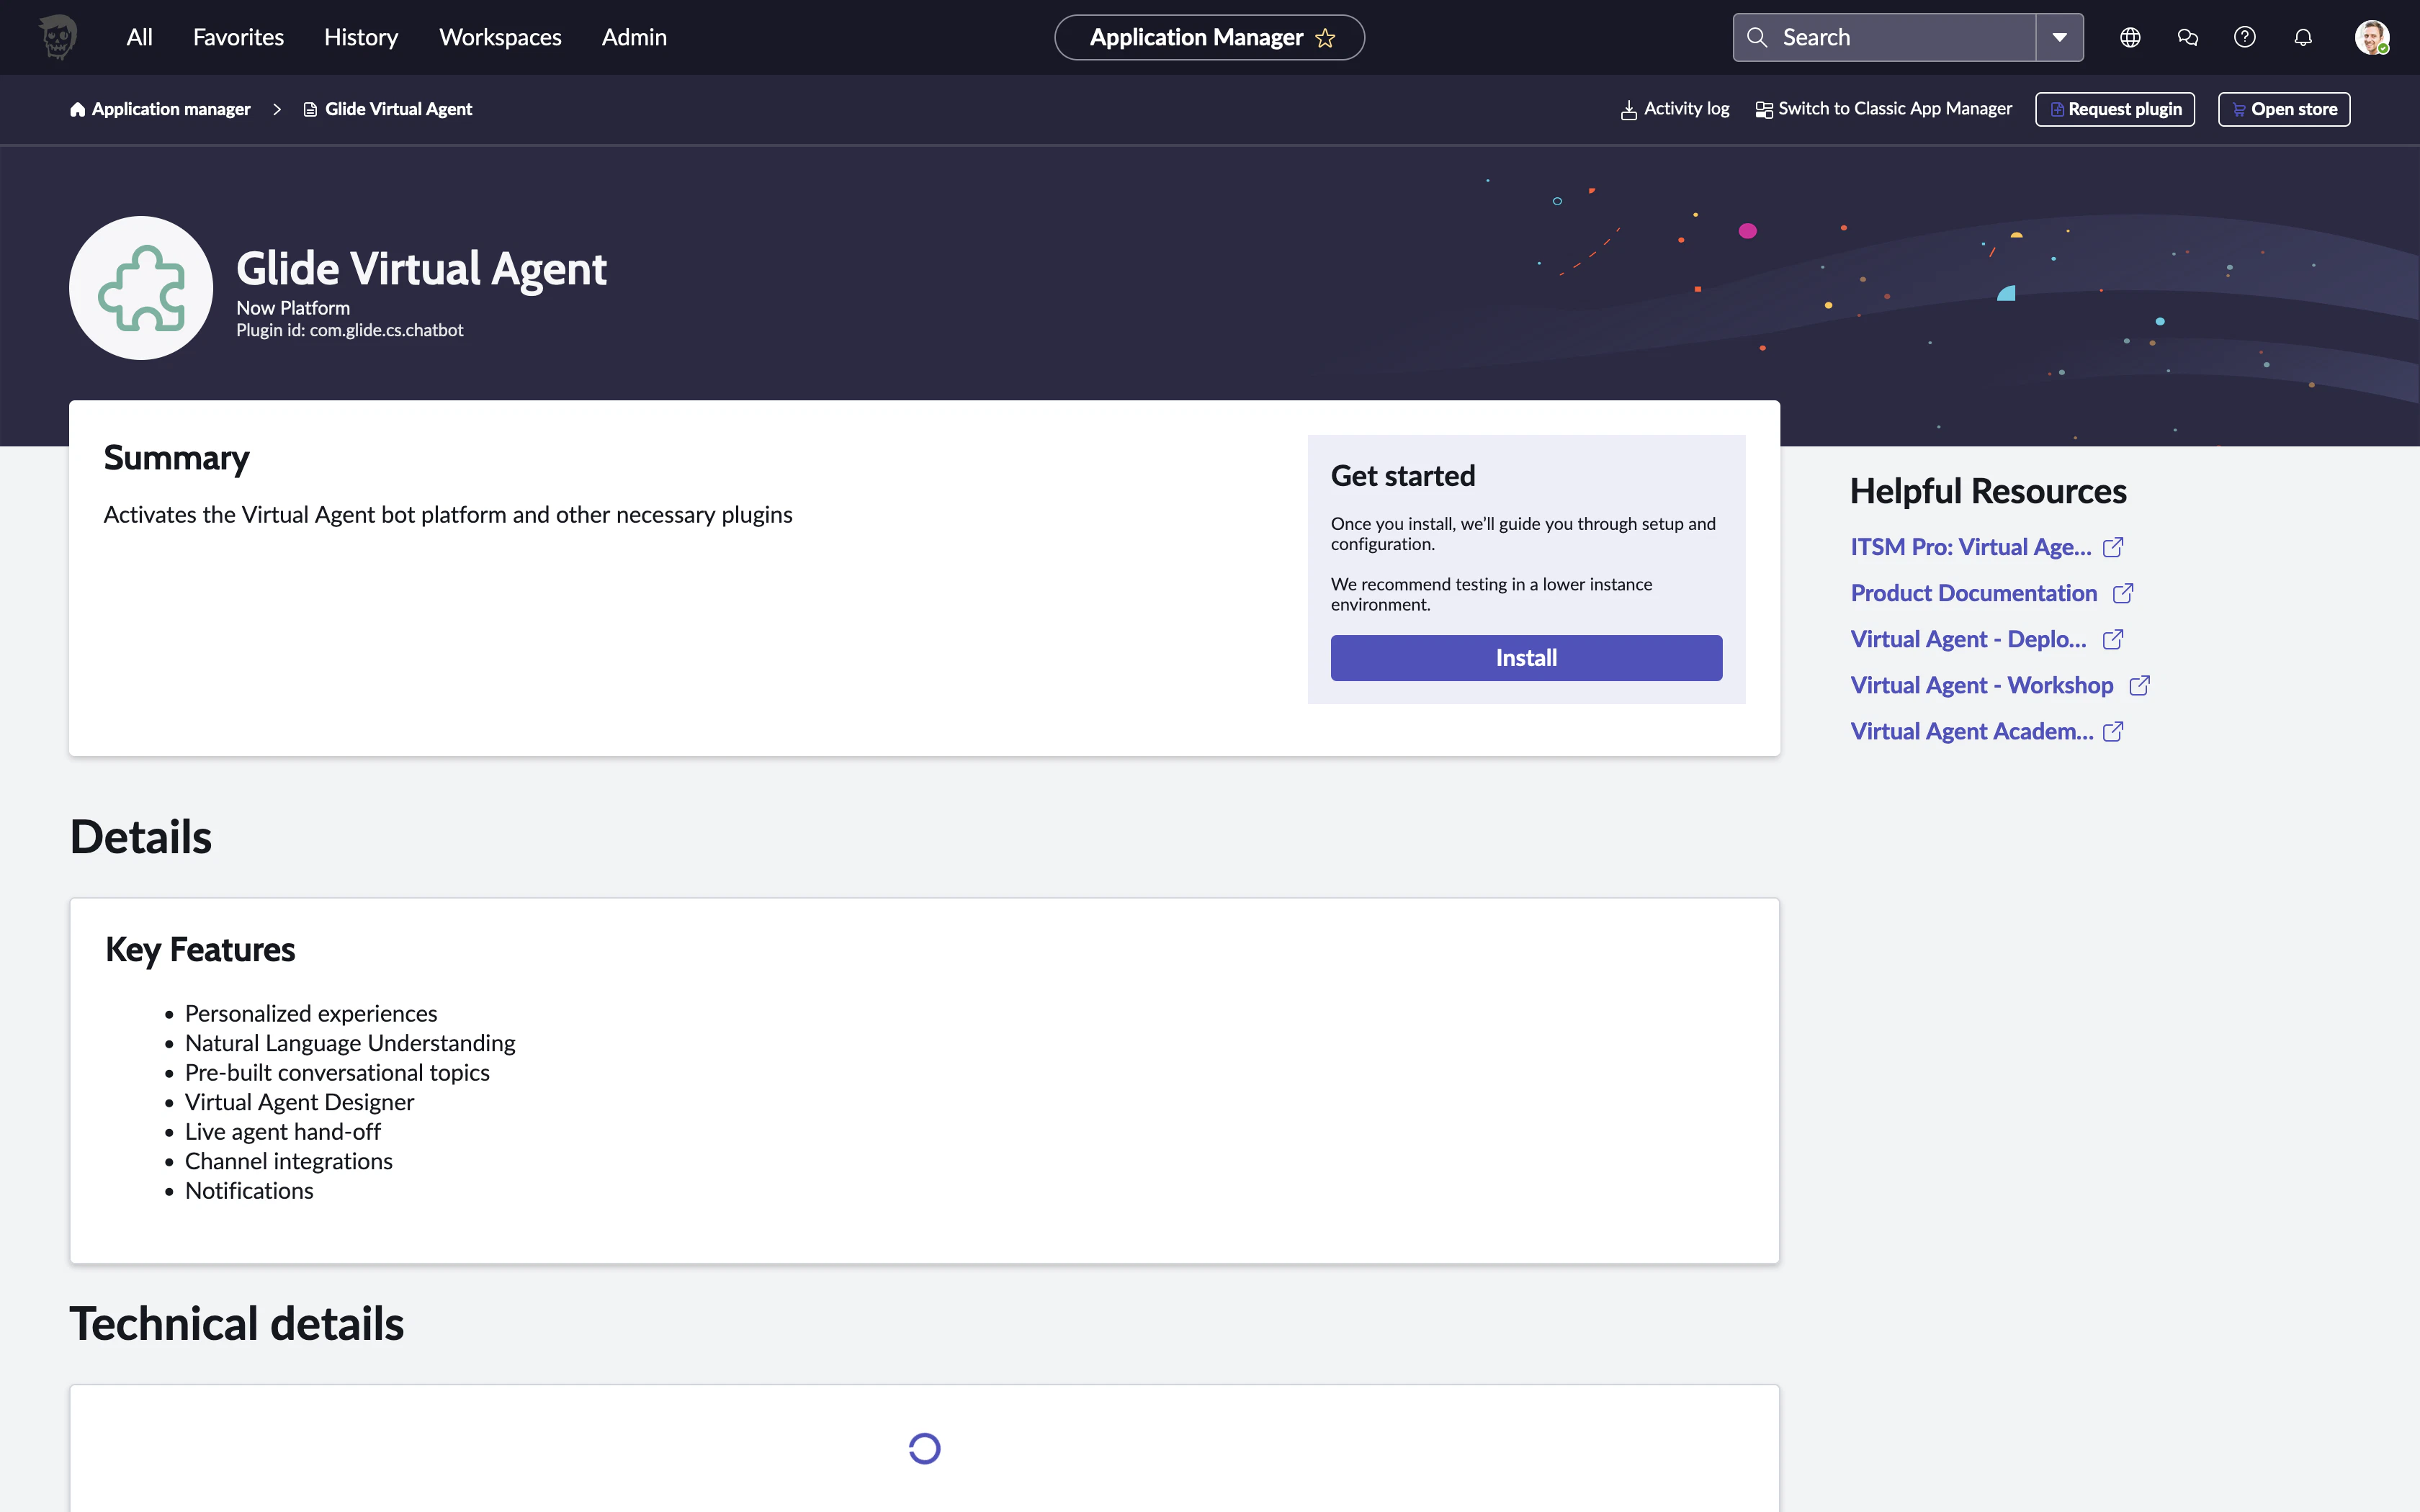Viewport: 2420px width, 1512px height.
Task: Open the Admin menu
Action: click(634, 38)
